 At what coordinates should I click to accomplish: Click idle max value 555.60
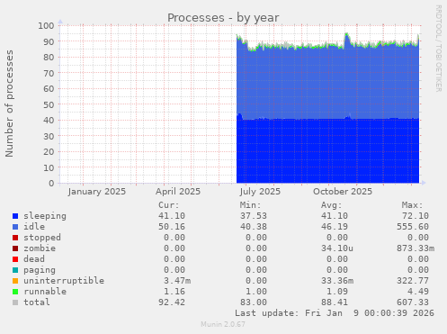click(413, 227)
